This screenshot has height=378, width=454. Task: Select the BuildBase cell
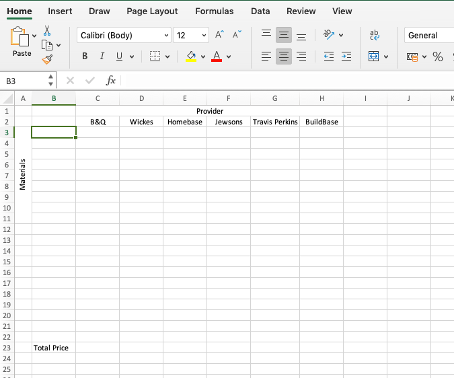pos(321,122)
